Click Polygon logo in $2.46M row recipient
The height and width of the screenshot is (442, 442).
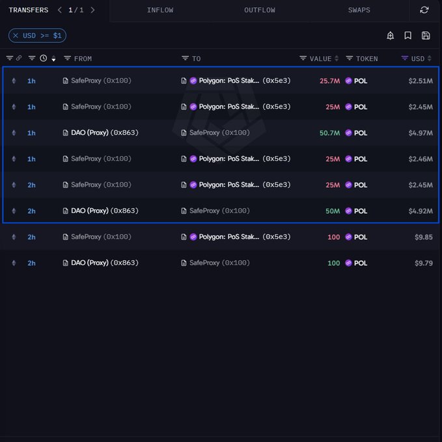(193, 159)
